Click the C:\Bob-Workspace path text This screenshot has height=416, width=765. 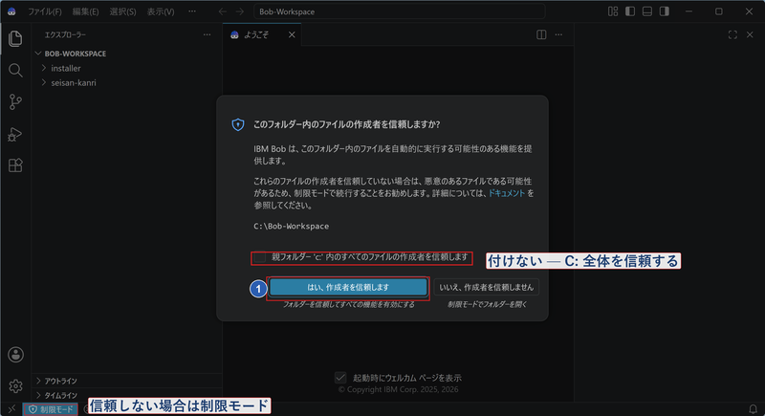click(292, 227)
